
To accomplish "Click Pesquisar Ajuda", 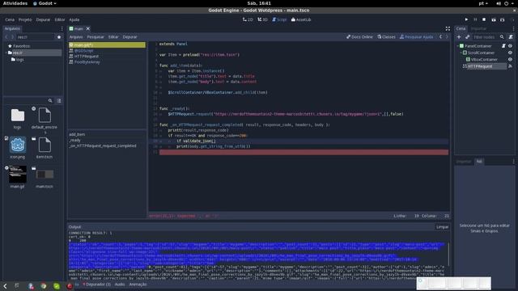I will [416, 37].
